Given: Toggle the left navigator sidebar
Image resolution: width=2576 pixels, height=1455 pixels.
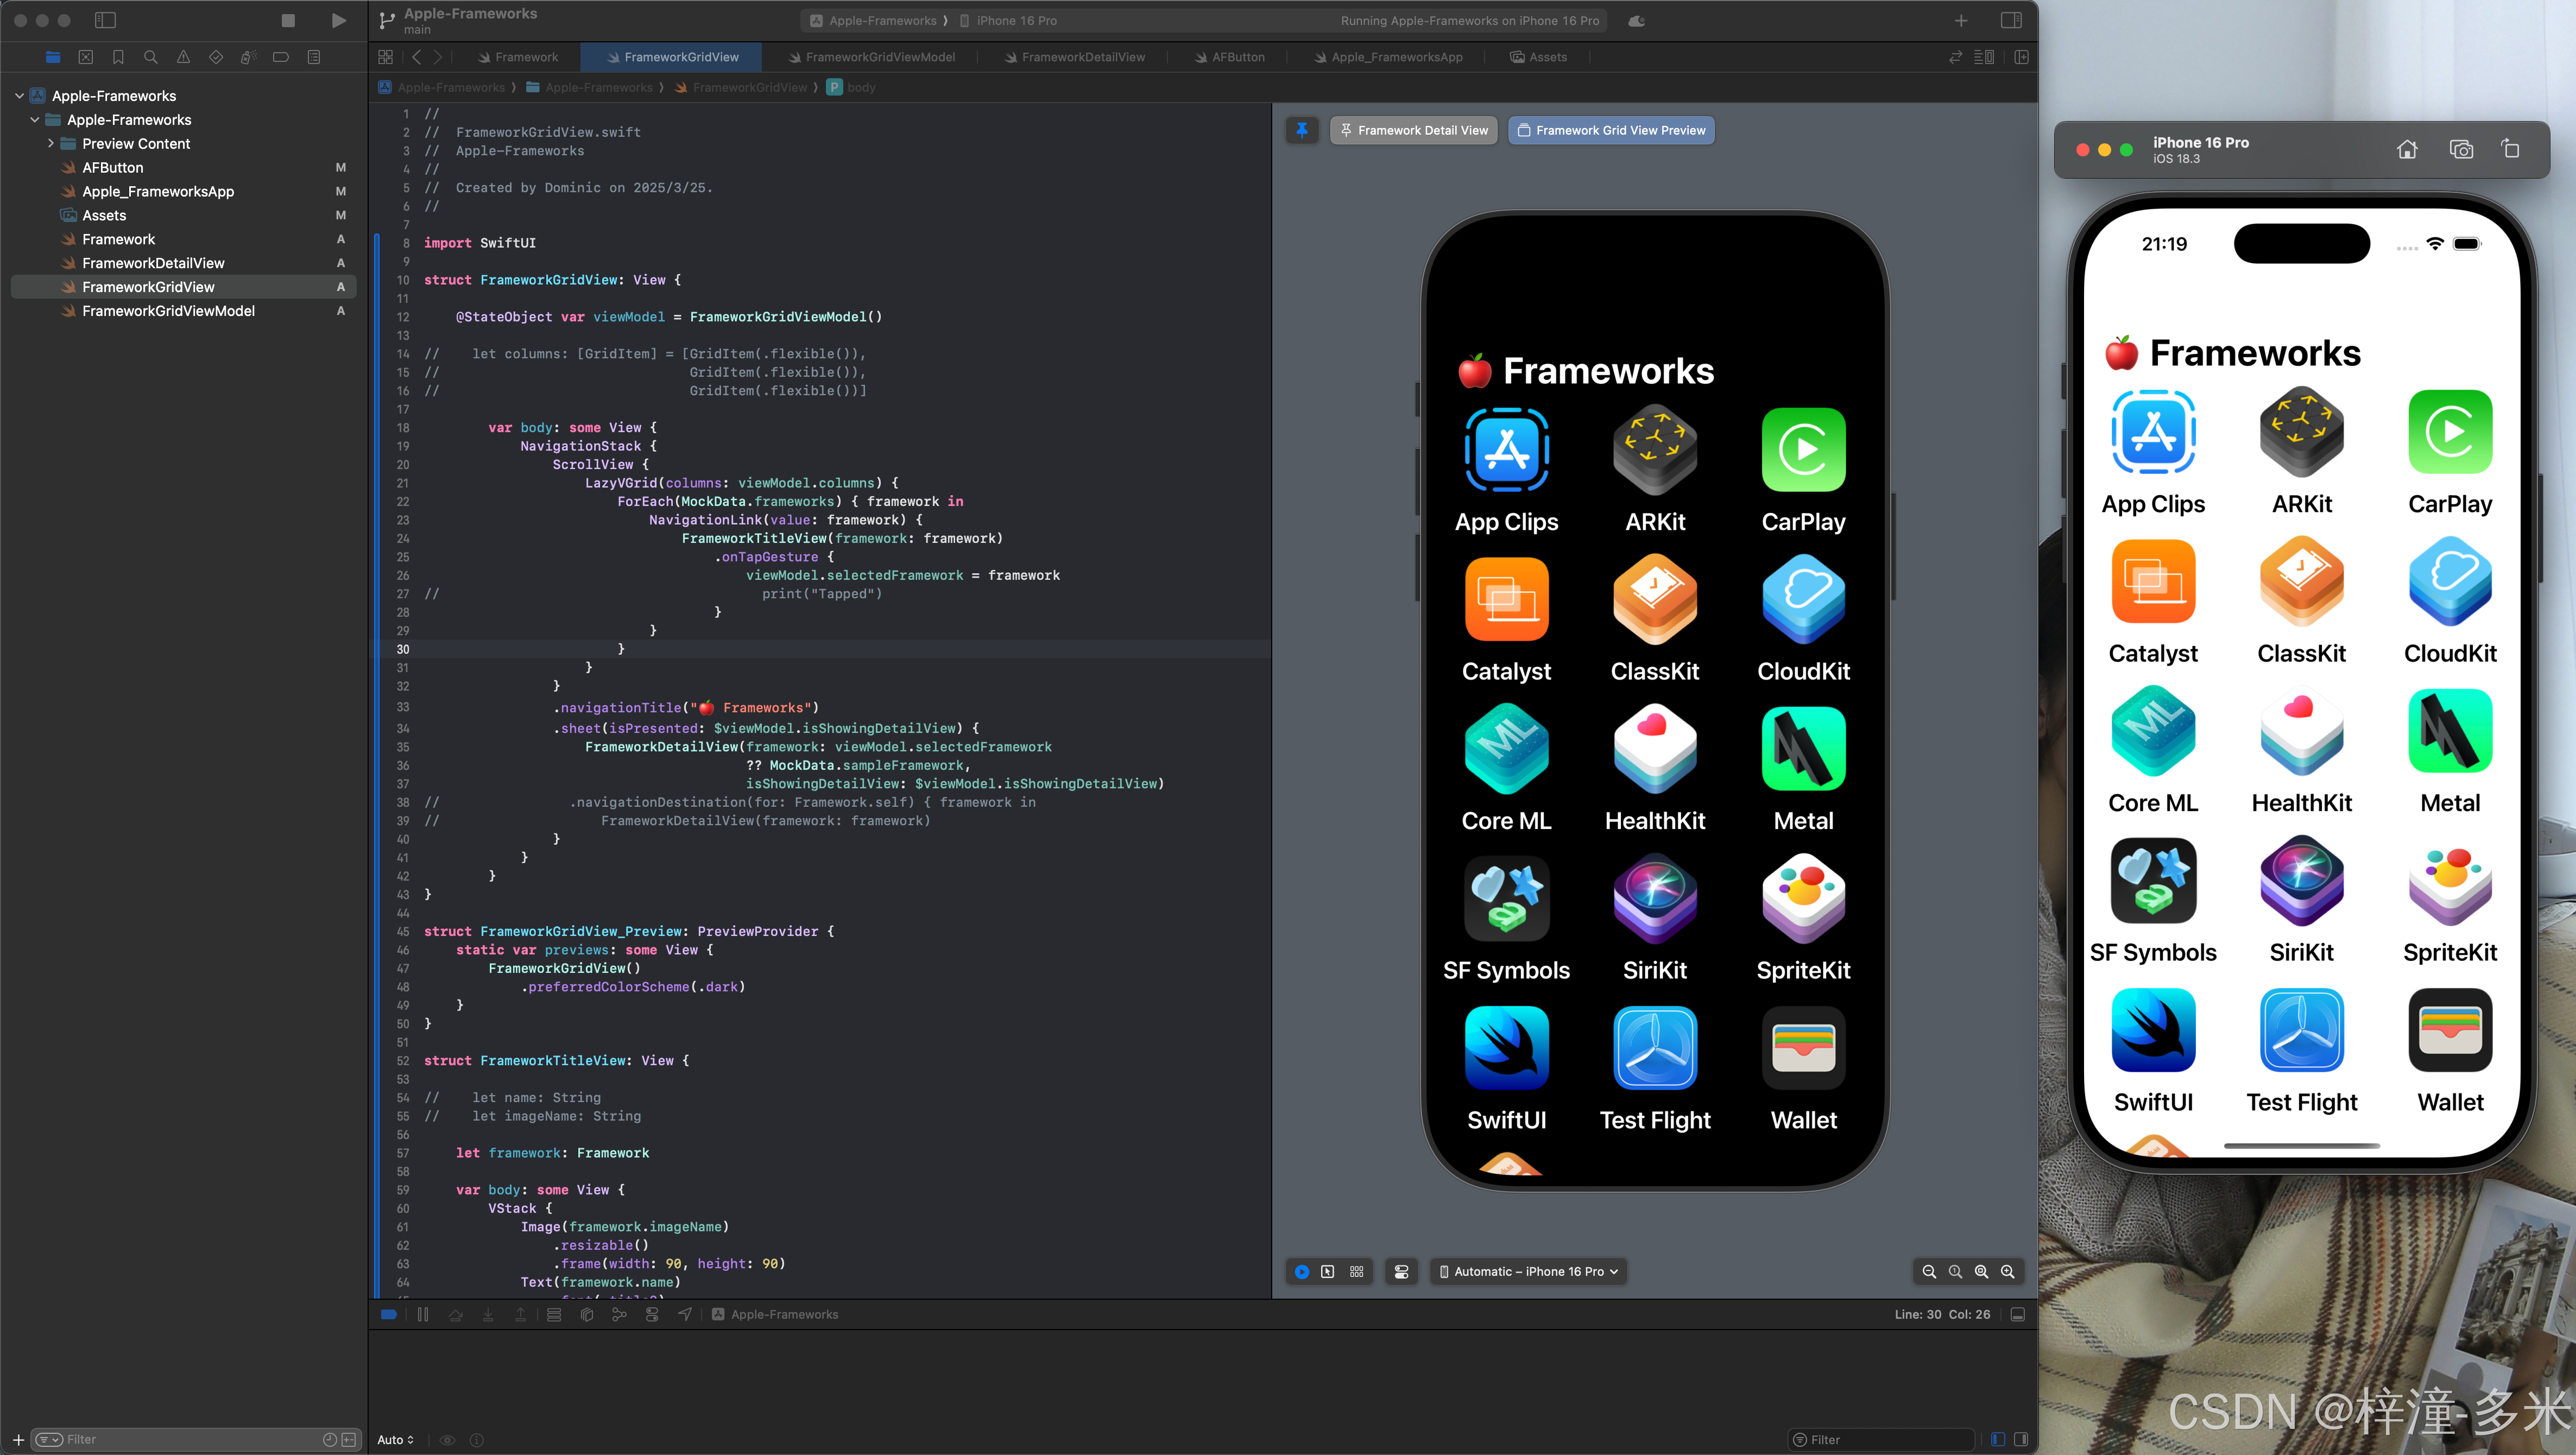Looking at the screenshot, I should [x=105, y=20].
